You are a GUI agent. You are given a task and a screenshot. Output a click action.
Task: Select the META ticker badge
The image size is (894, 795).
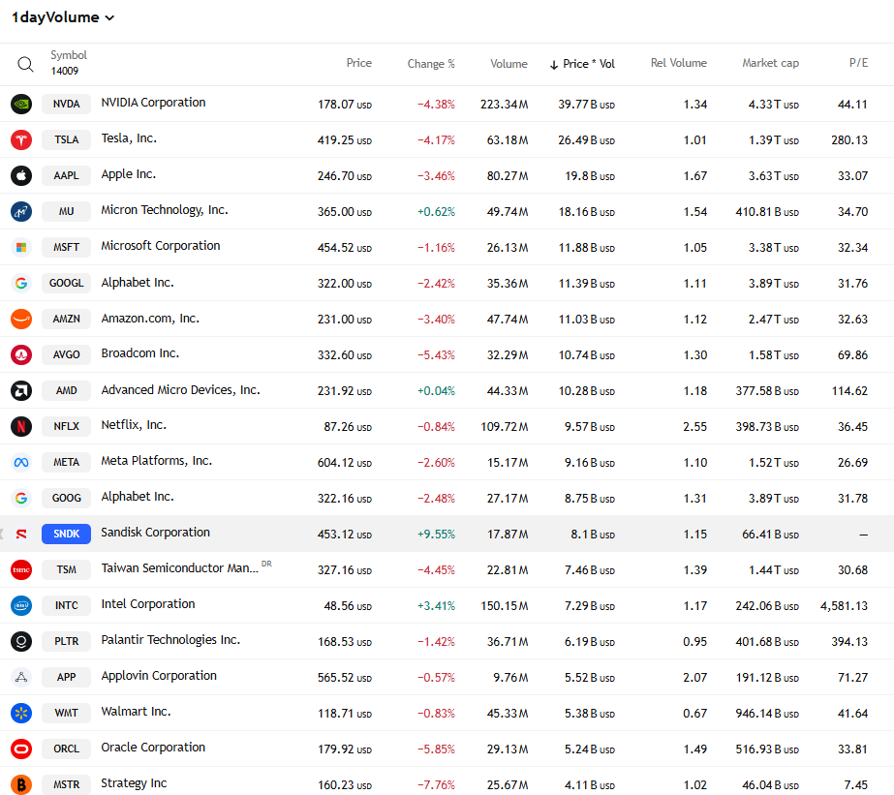coord(66,462)
